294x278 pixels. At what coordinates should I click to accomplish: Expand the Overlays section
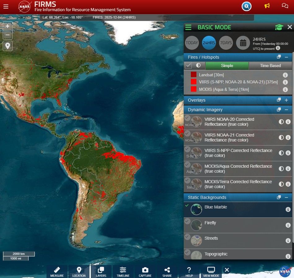[286, 100]
